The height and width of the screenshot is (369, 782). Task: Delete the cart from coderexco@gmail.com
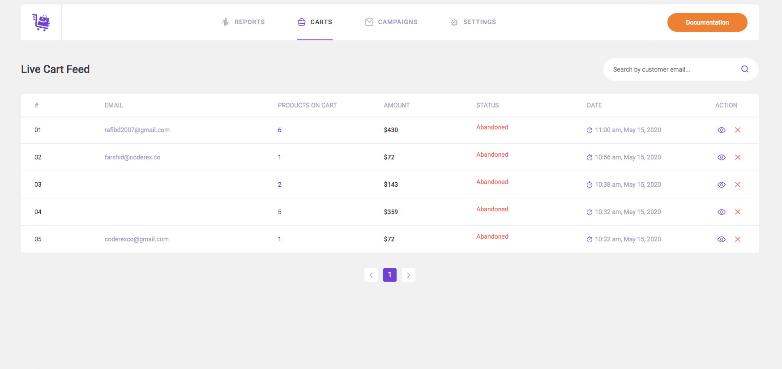(738, 239)
